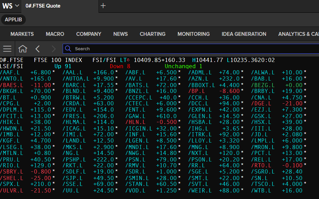Open the /PRU.L quote
The height and width of the screenshot is (199, 319).
click(10, 159)
